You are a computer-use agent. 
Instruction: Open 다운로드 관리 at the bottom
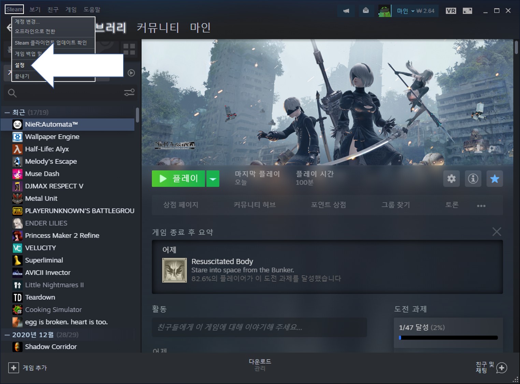260,365
